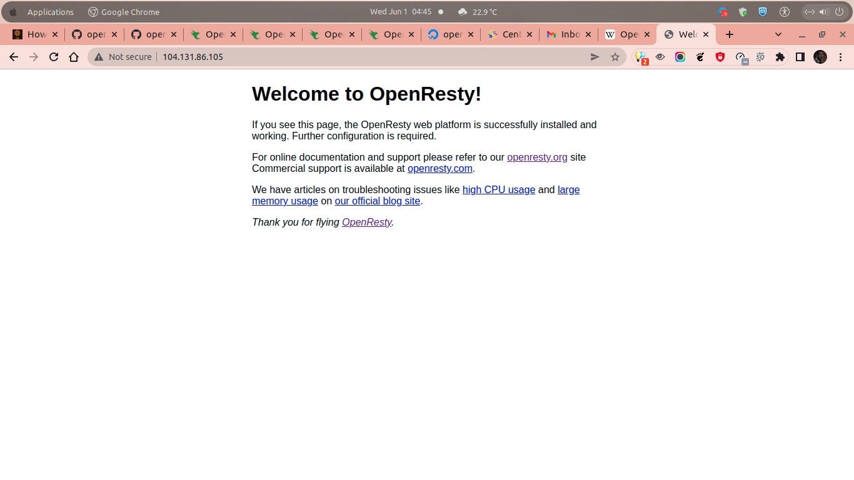Open the red shield lock extension
Viewport: 854px width, 480px height.
pos(720,57)
